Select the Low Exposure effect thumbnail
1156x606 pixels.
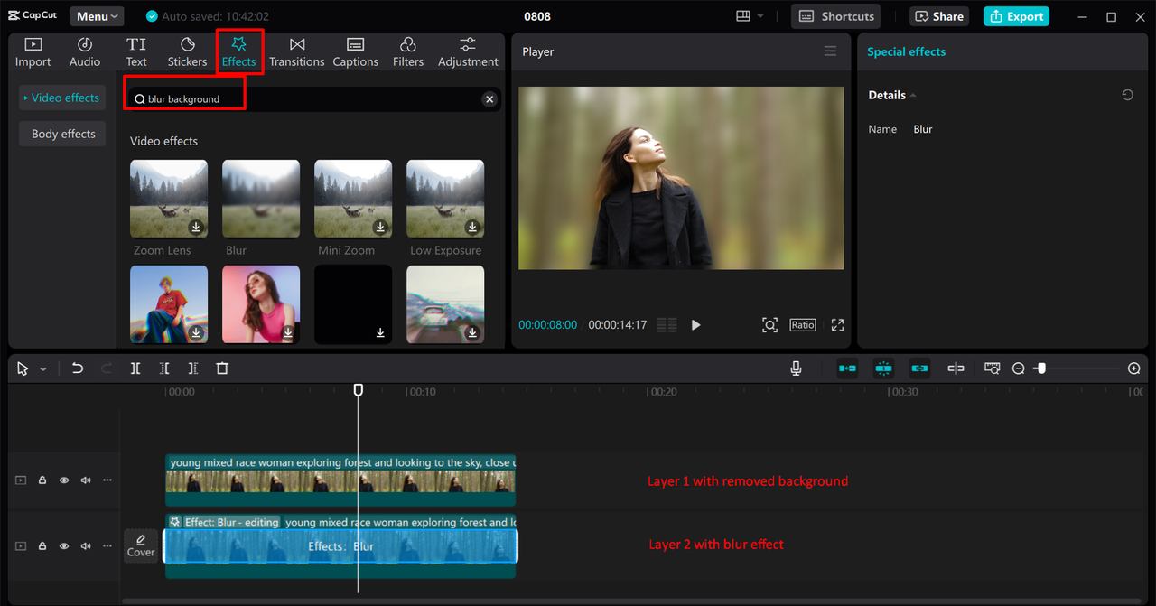click(x=445, y=199)
